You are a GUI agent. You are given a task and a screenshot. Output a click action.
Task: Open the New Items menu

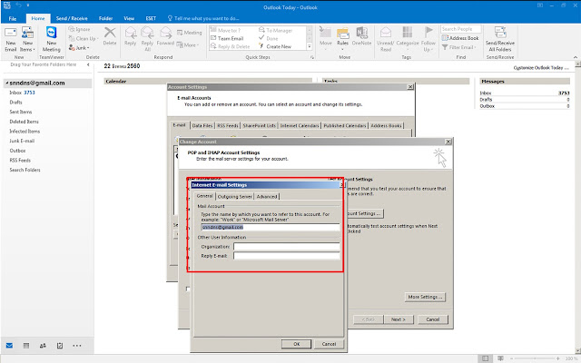click(27, 39)
